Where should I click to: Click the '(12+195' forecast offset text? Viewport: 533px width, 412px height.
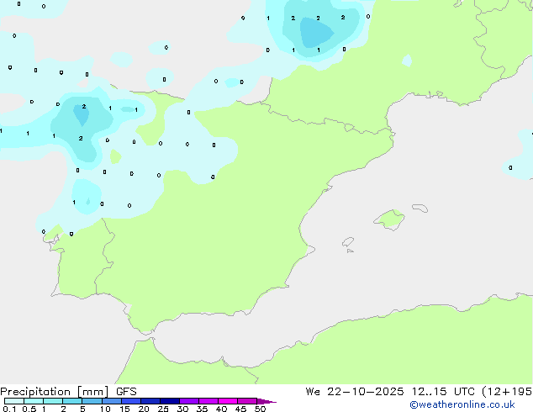[507, 392]
